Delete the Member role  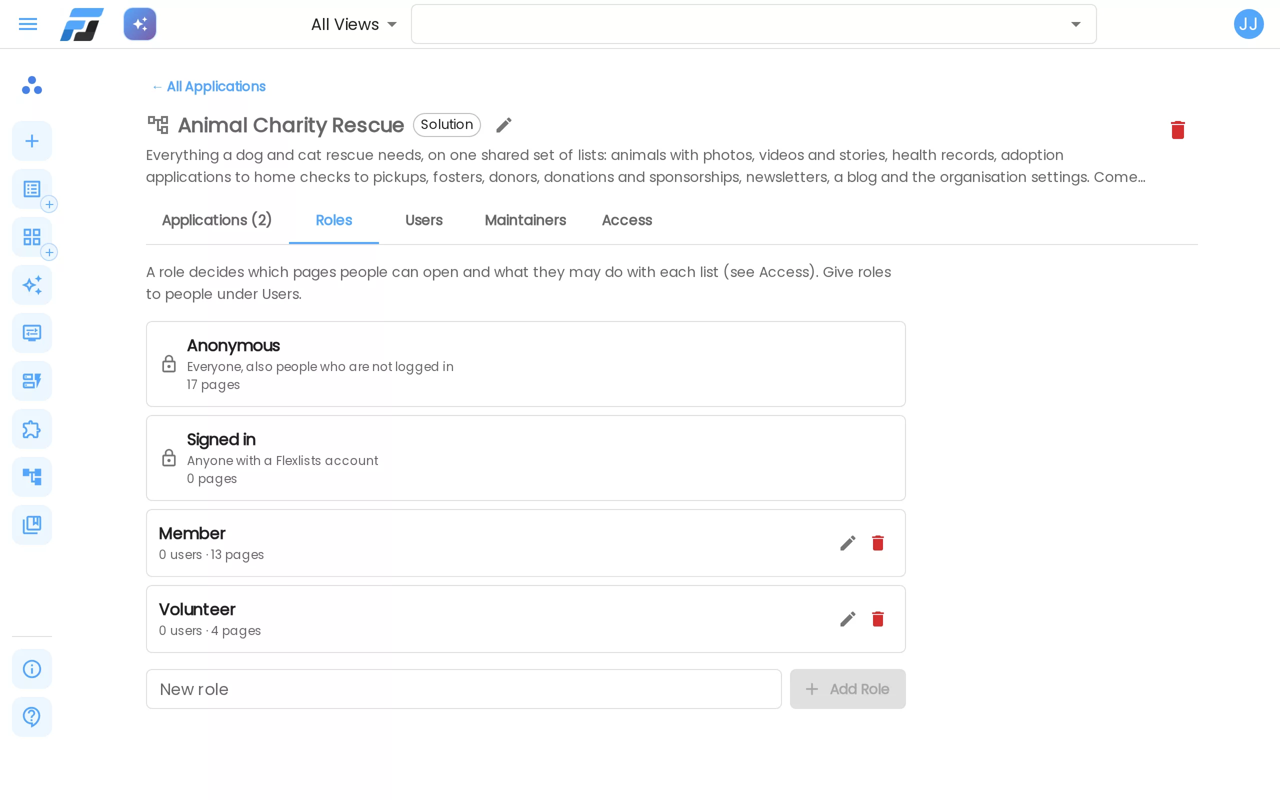pos(877,543)
